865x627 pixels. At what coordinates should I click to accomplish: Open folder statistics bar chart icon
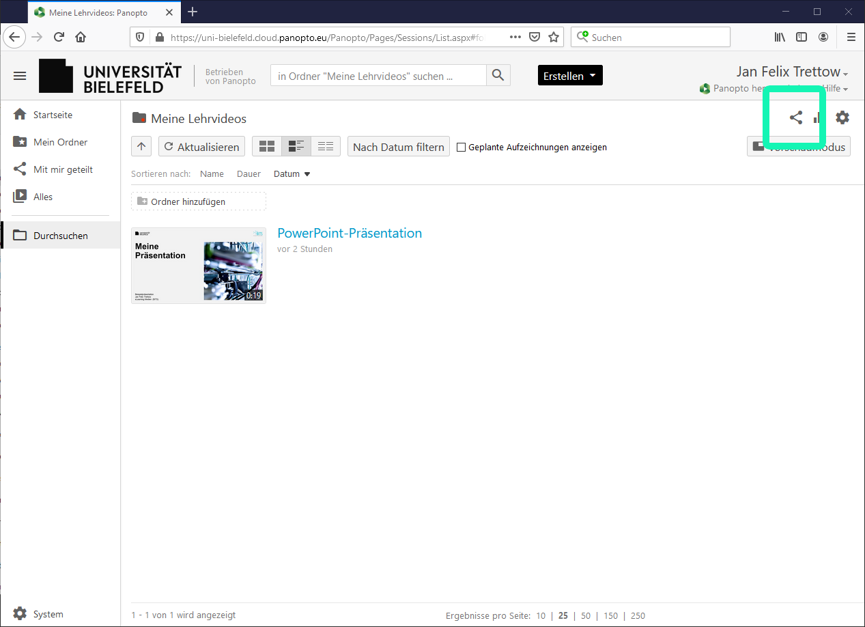tap(817, 118)
